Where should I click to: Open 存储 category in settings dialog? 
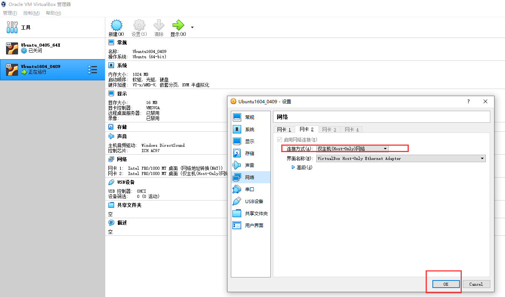pos(250,153)
